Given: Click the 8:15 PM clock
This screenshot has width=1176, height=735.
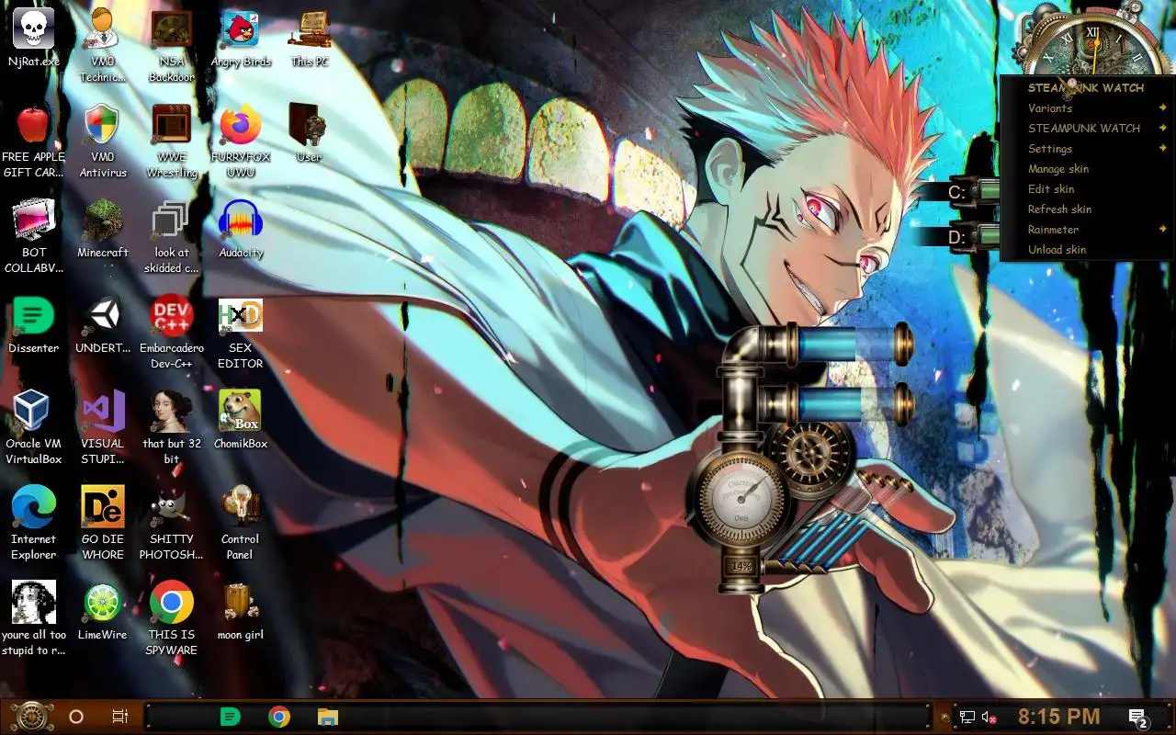Looking at the screenshot, I should click(1058, 717).
